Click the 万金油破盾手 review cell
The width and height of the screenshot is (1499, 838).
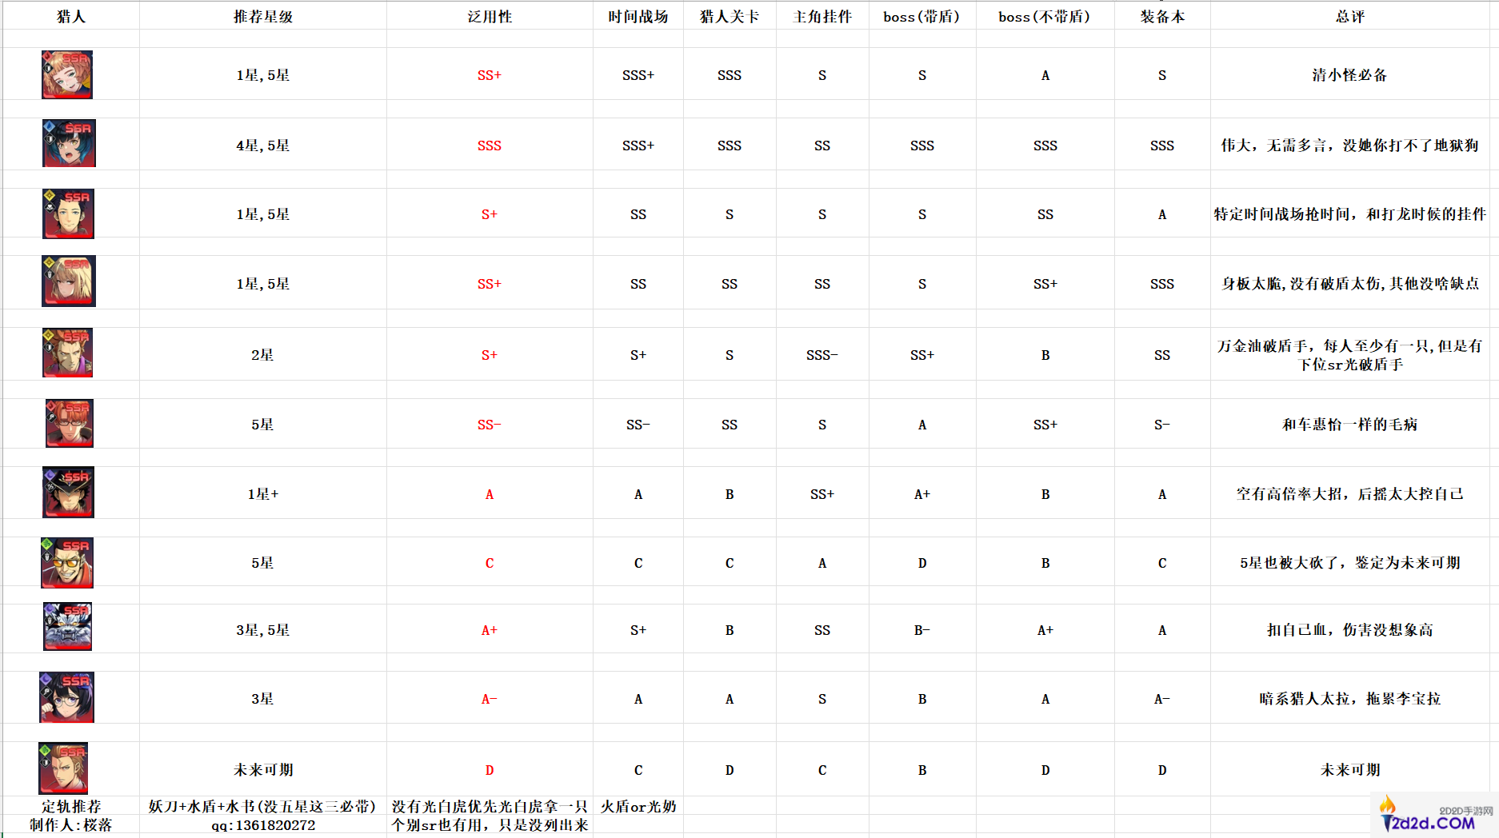1350,354
